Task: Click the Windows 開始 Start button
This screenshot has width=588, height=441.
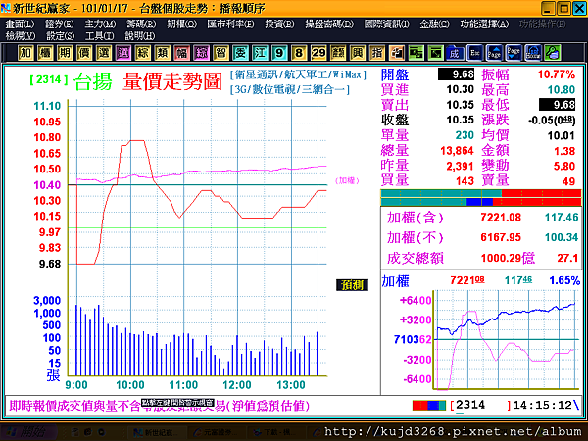Action: coord(27,432)
